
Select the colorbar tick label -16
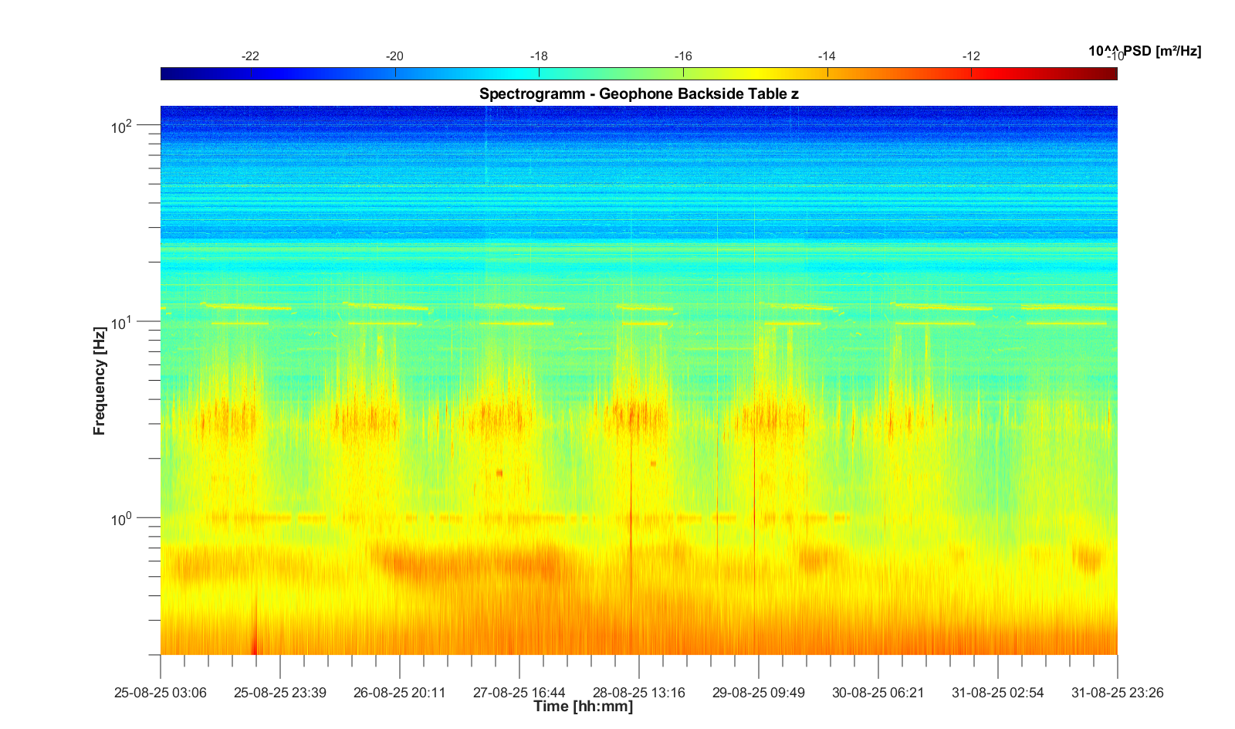[683, 56]
